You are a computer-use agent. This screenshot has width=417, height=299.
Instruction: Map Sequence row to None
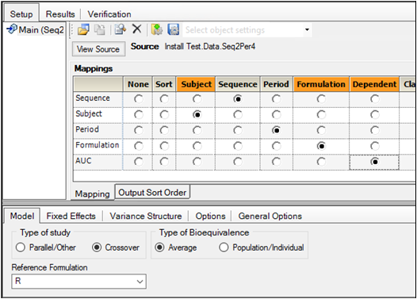pyautogui.click(x=138, y=99)
